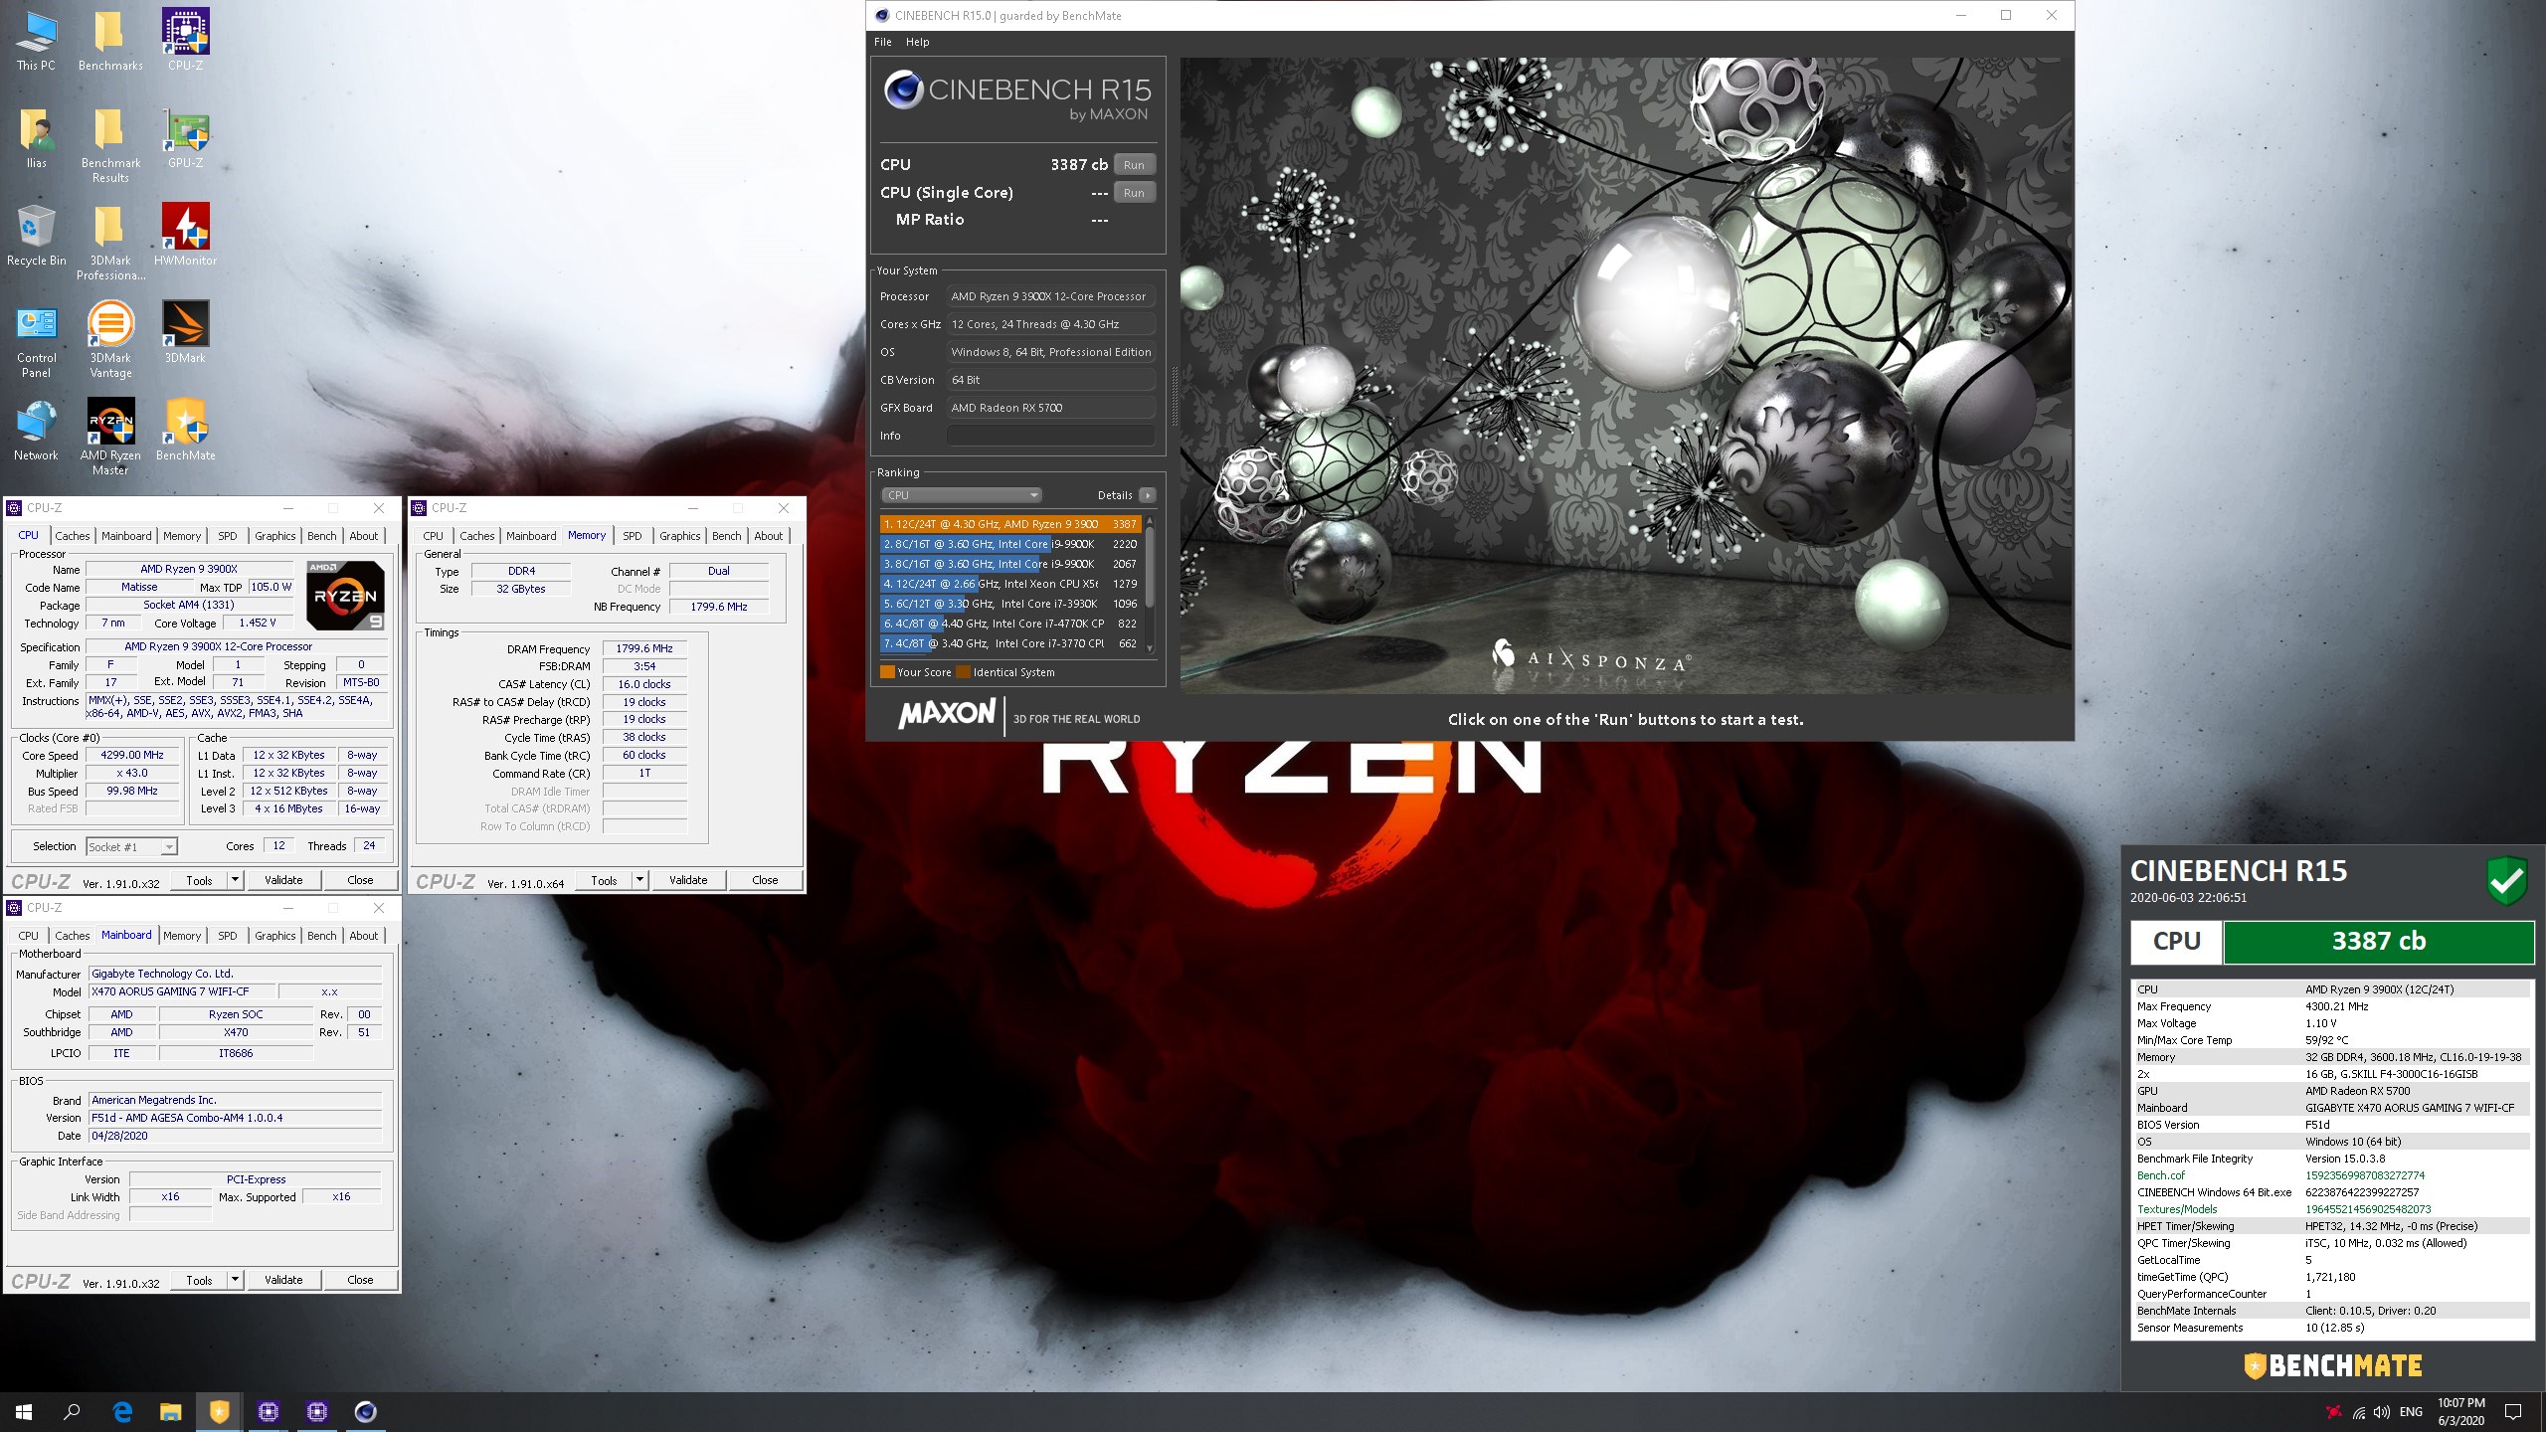This screenshot has height=1432, width=2546.
Task: Expand ranking Details arrow button
Action: click(x=1147, y=495)
